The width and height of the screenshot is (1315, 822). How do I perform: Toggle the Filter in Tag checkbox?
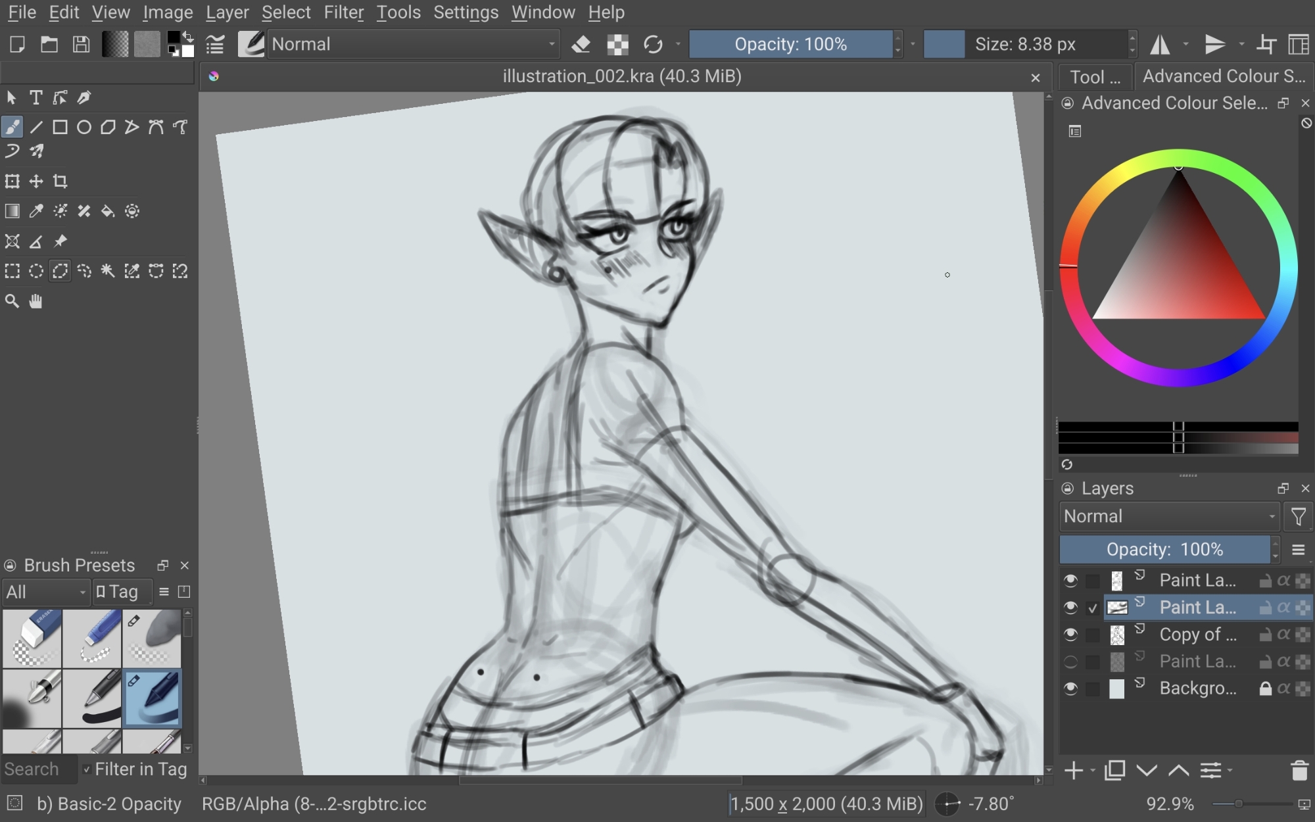point(86,769)
